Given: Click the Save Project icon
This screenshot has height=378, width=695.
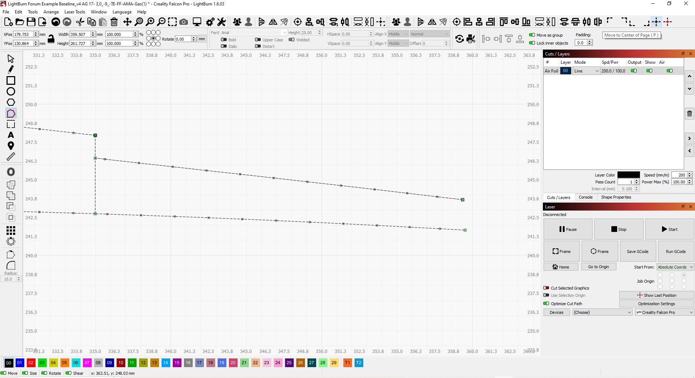Looking at the screenshot, I should coord(31,22).
